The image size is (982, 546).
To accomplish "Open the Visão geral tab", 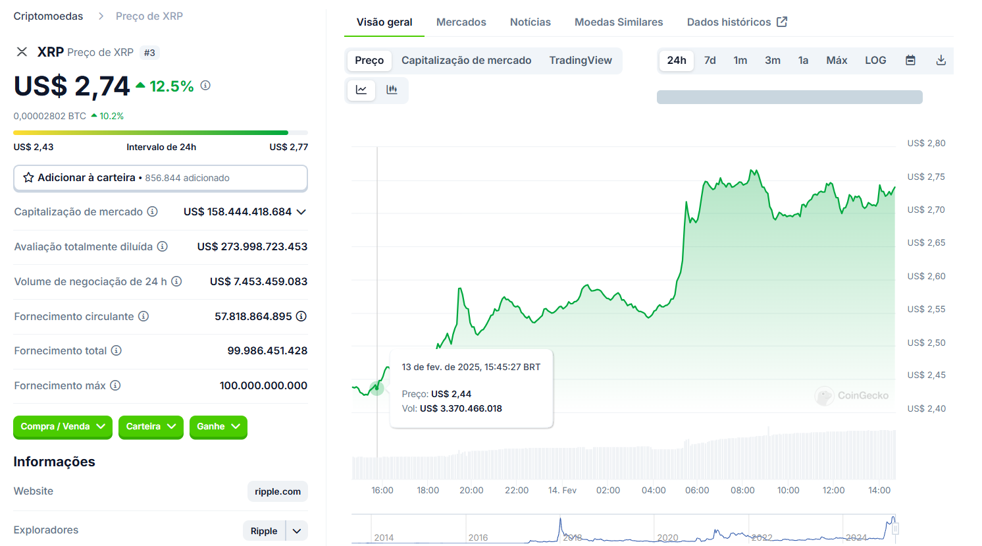I will point(384,22).
